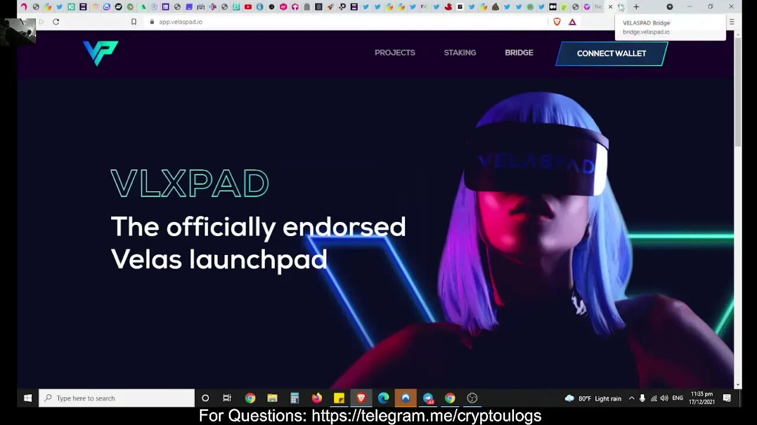Image resolution: width=757 pixels, height=425 pixels.
Task: Open the PROJECTS page
Action: (394, 53)
